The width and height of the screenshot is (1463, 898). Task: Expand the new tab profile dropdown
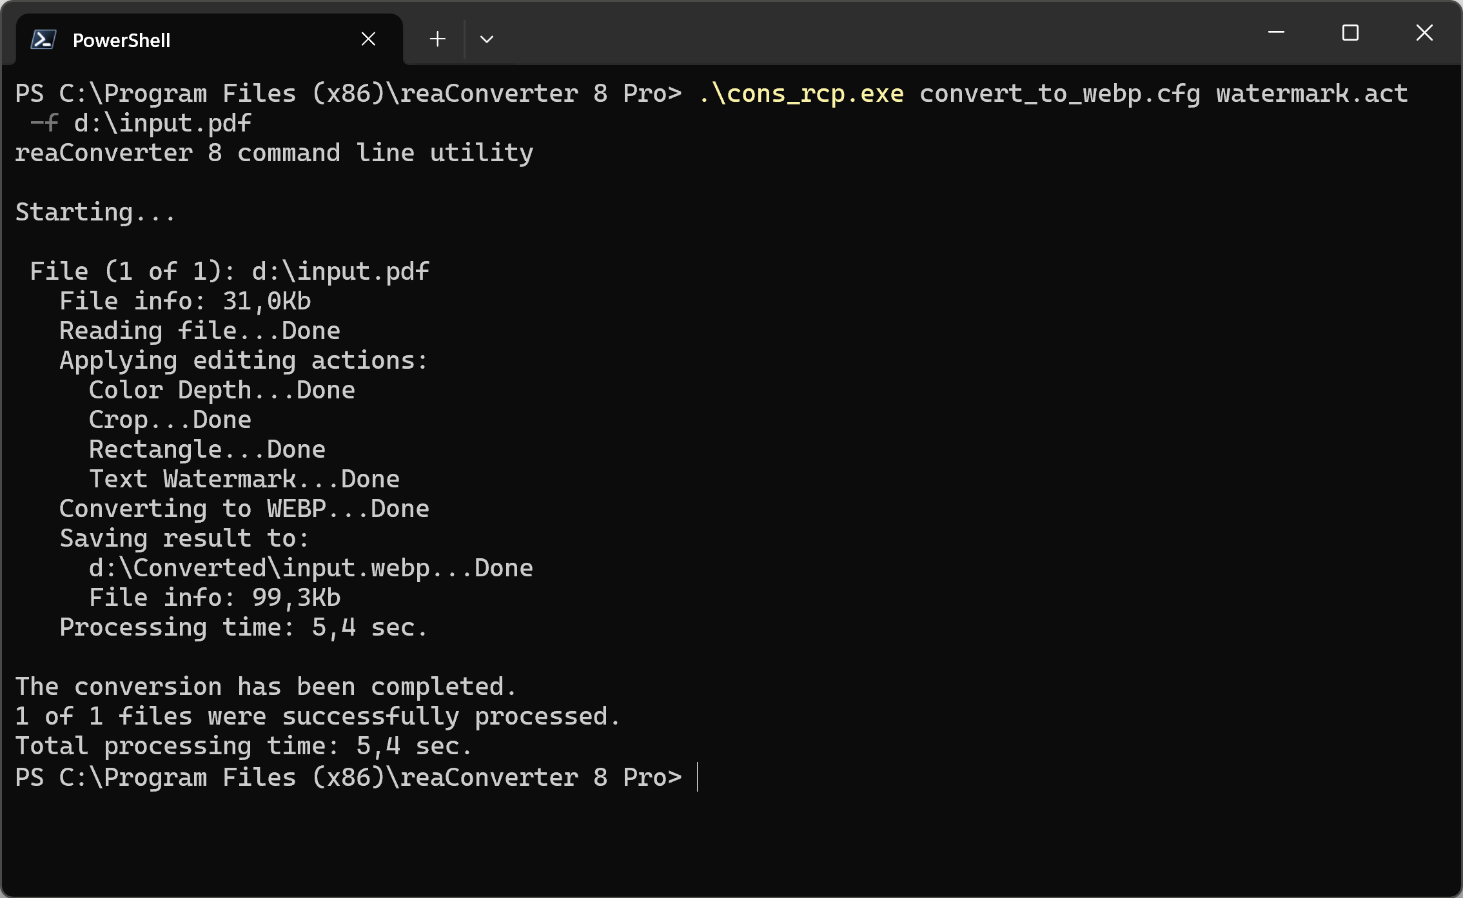pyautogui.click(x=487, y=39)
